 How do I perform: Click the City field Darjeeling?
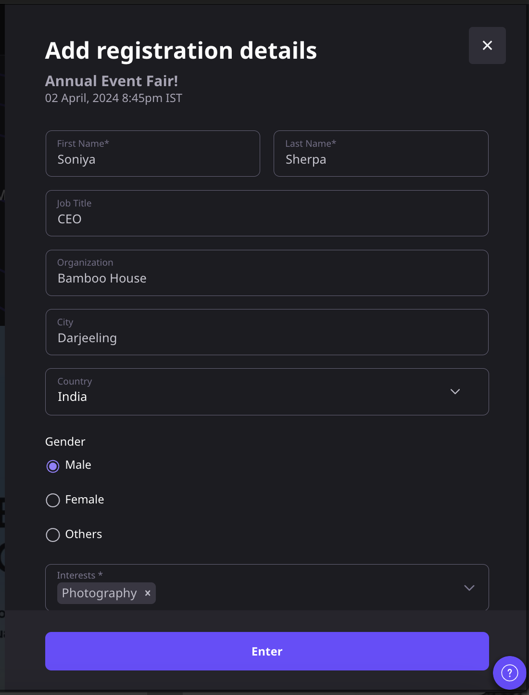pos(267,332)
